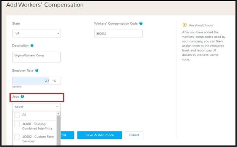Viewport: 237px width, 147px height.
Task: Click the partially hidden Exit button
Action: coord(67,135)
